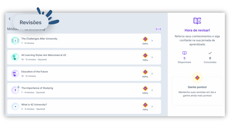Open The Importance of Studying row chevron
Image resolution: width=231 pixels, height=129 pixels.
pos(152,90)
